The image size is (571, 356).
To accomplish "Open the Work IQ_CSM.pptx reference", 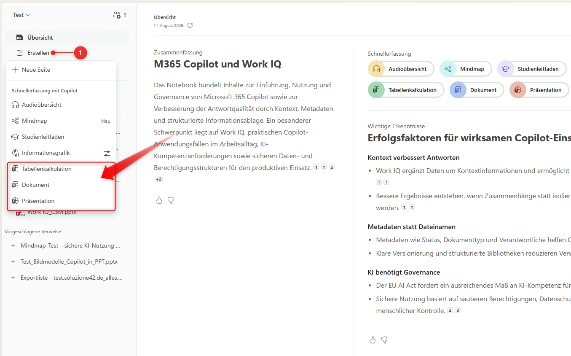I will pos(51,213).
